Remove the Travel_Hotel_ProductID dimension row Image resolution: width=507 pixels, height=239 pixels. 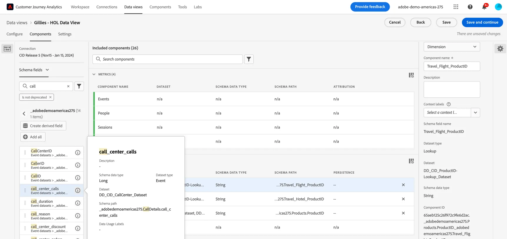(403, 199)
